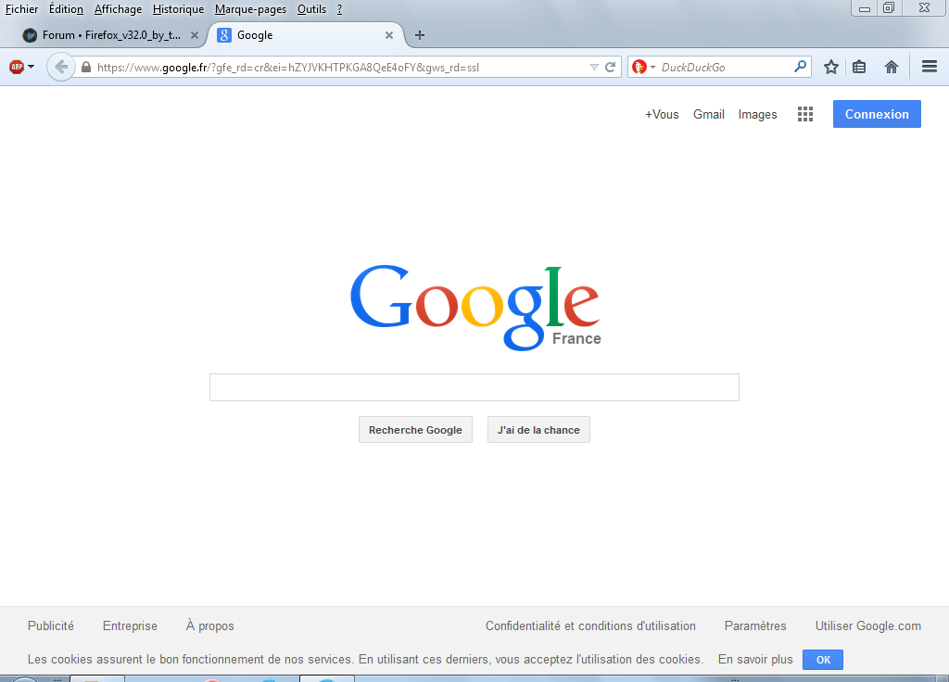Open the Outils menu

(311, 9)
